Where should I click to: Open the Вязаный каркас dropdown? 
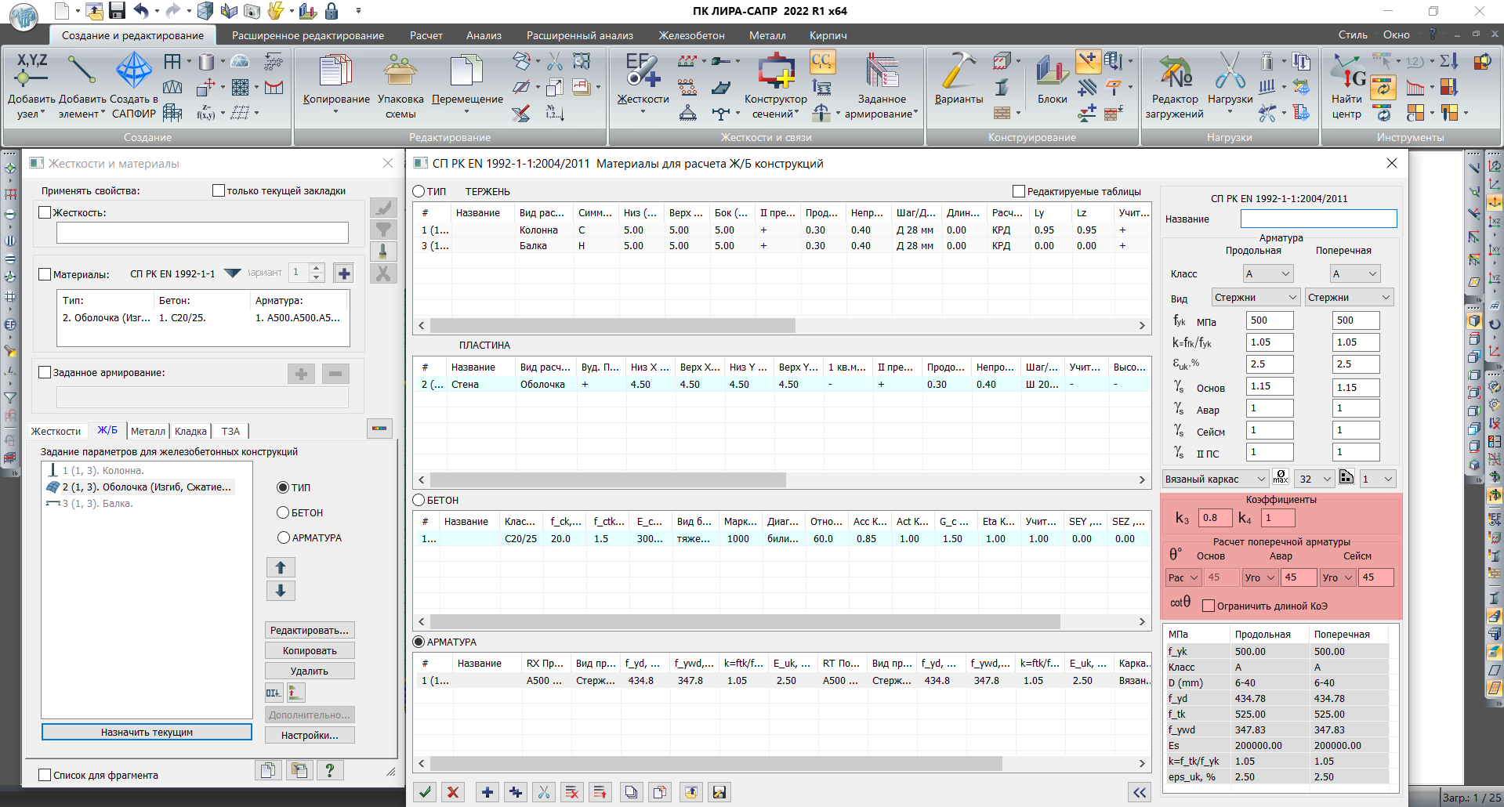[x=1216, y=479]
